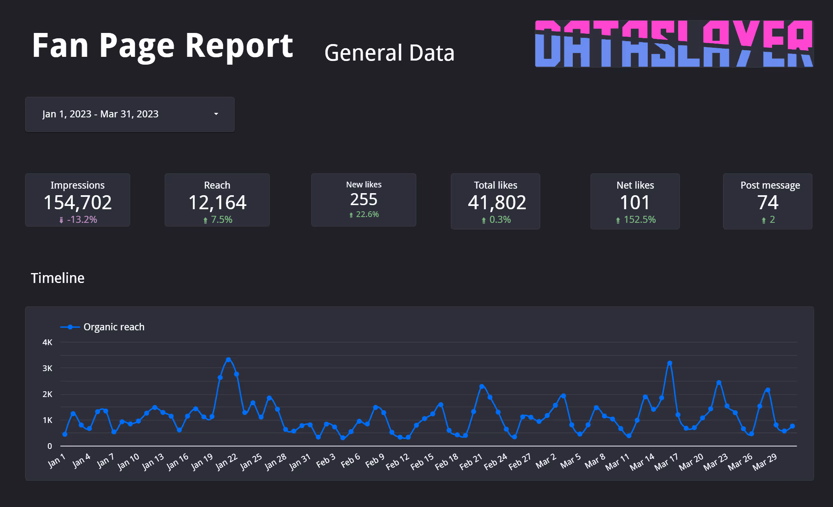Click the Impressions down arrow indicator
Screen dimensions: 833x507
(x=61, y=220)
